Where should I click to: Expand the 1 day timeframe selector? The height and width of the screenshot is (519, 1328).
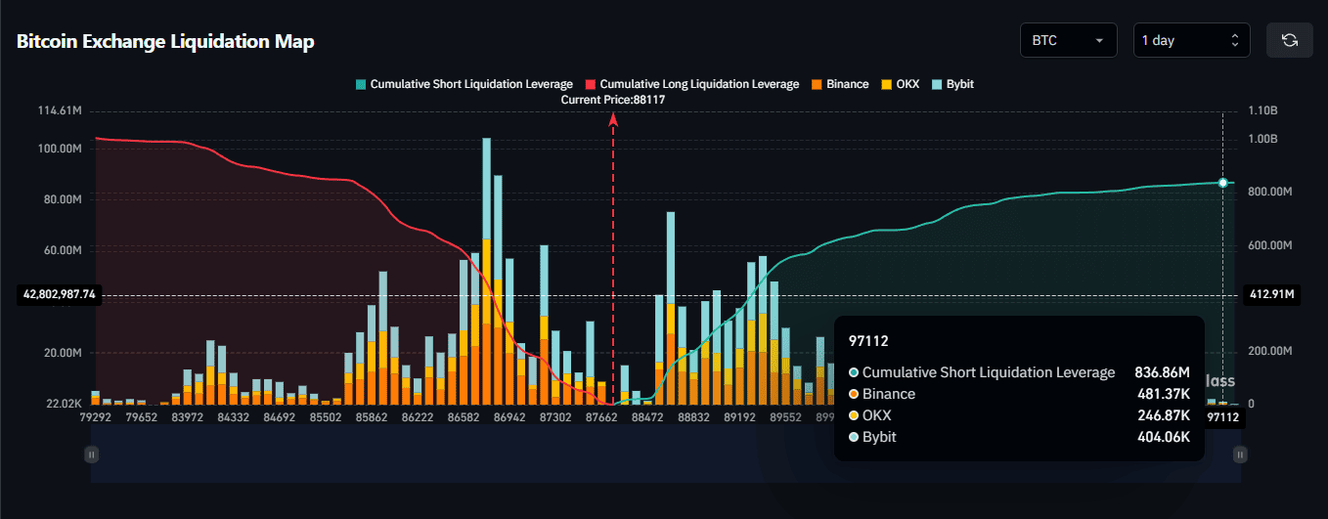(1190, 40)
